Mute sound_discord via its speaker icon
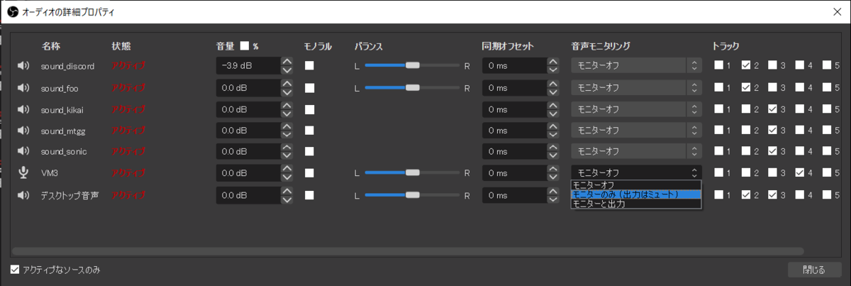Screen dimensions: 851x286 tap(23, 67)
